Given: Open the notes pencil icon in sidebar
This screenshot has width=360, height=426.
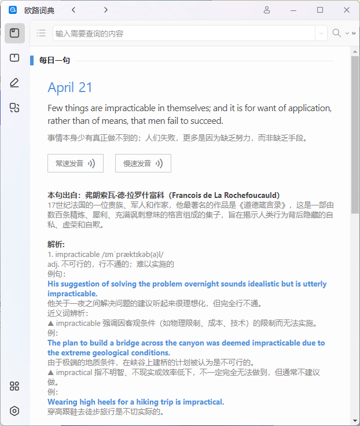Looking at the screenshot, I should click(x=14, y=83).
